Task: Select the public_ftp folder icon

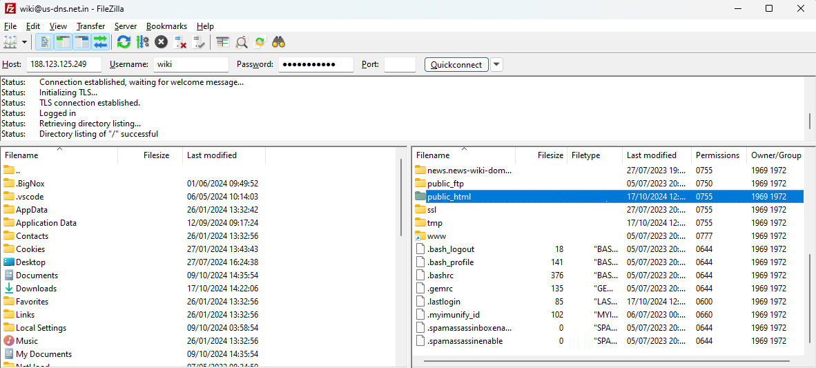Action: [420, 183]
